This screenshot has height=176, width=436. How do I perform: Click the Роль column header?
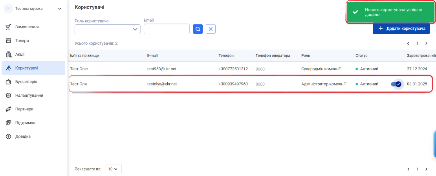(306, 56)
